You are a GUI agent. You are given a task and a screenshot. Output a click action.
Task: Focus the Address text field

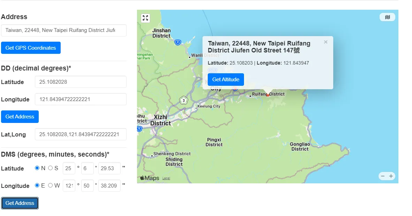tap(63, 30)
